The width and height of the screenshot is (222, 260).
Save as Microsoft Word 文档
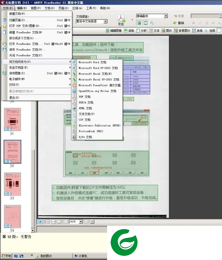(97, 62)
